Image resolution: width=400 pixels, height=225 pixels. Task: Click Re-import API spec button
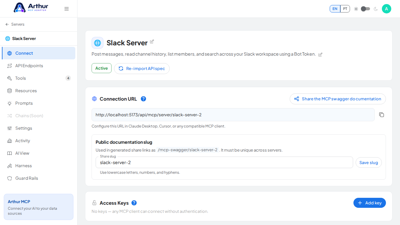142,68
